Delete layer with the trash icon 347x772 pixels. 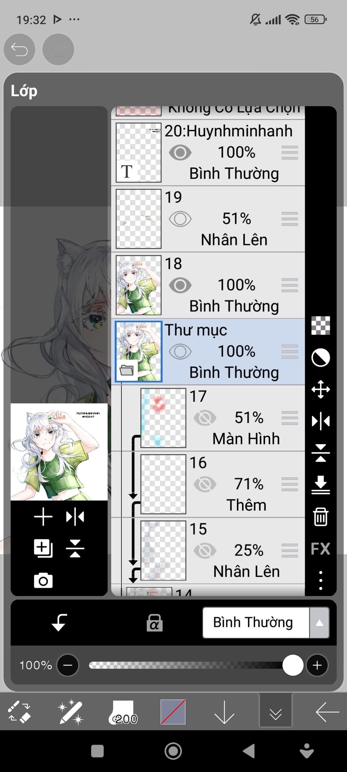(320, 517)
